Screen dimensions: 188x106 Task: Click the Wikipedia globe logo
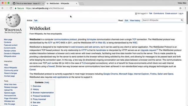13,20
